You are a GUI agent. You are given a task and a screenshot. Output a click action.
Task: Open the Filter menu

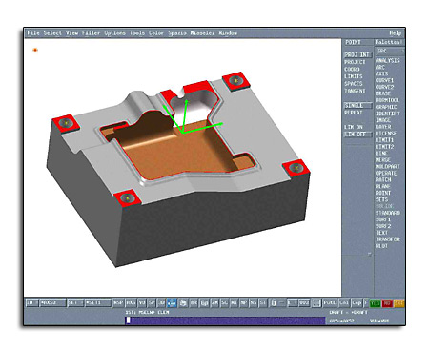[91, 33]
